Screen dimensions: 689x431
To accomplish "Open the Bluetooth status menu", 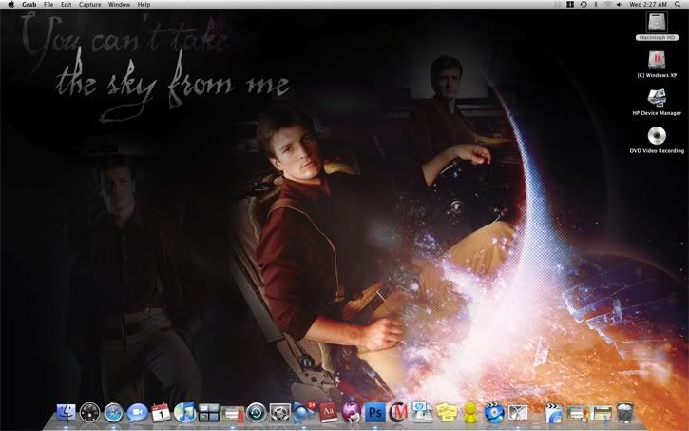I will (596, 5).
